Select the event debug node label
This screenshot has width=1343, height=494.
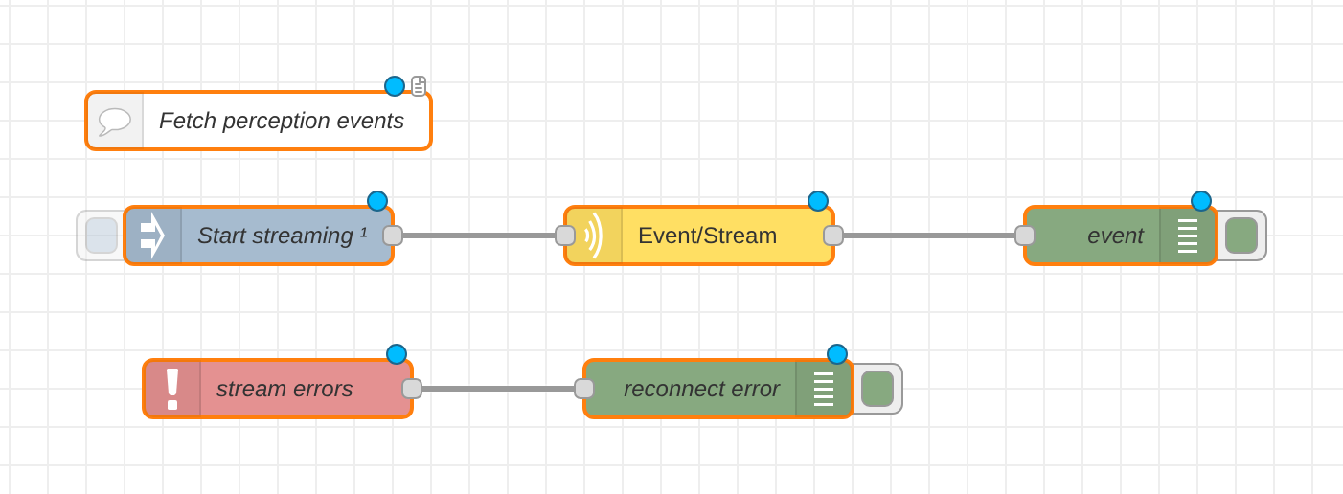[x=1115, y=236]
